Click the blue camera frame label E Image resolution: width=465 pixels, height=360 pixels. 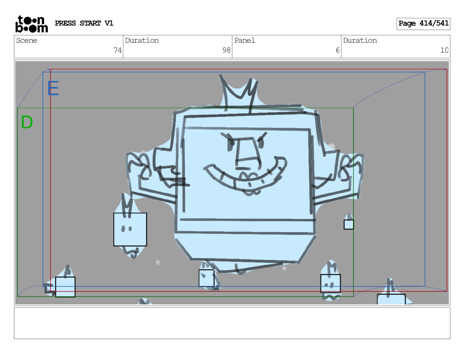(x=53, y=88)
